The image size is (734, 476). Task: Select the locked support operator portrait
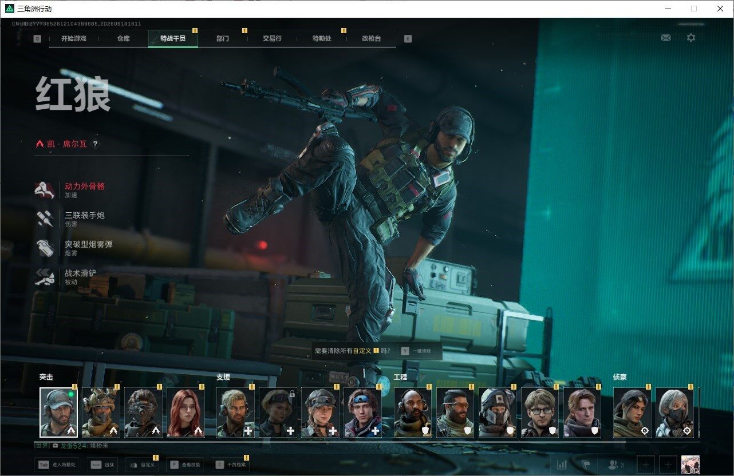(278, 412)
